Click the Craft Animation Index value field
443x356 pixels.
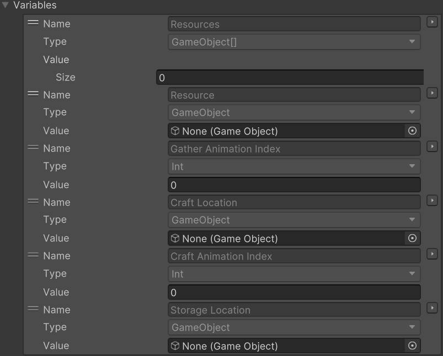(294, 293)
